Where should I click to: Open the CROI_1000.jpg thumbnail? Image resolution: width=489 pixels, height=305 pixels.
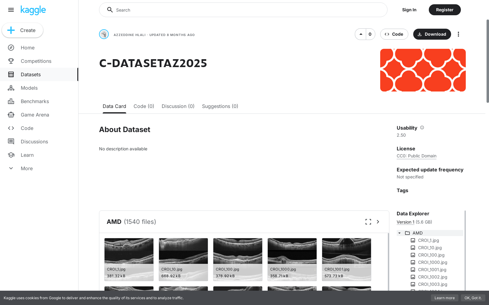[292, 260]
